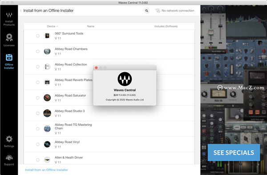
Task: Click the Abbey Road Chambers product icon
Action: (47, 51)
